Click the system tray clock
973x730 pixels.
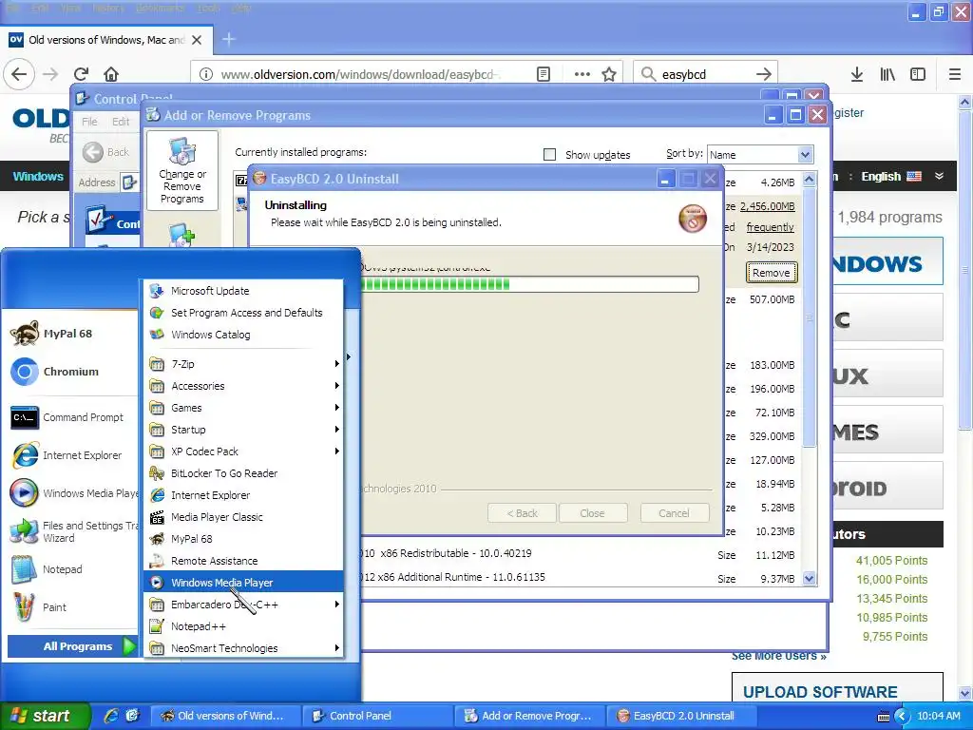click(x=938, y=716)
